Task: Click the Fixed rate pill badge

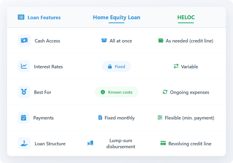Action: 116,66
